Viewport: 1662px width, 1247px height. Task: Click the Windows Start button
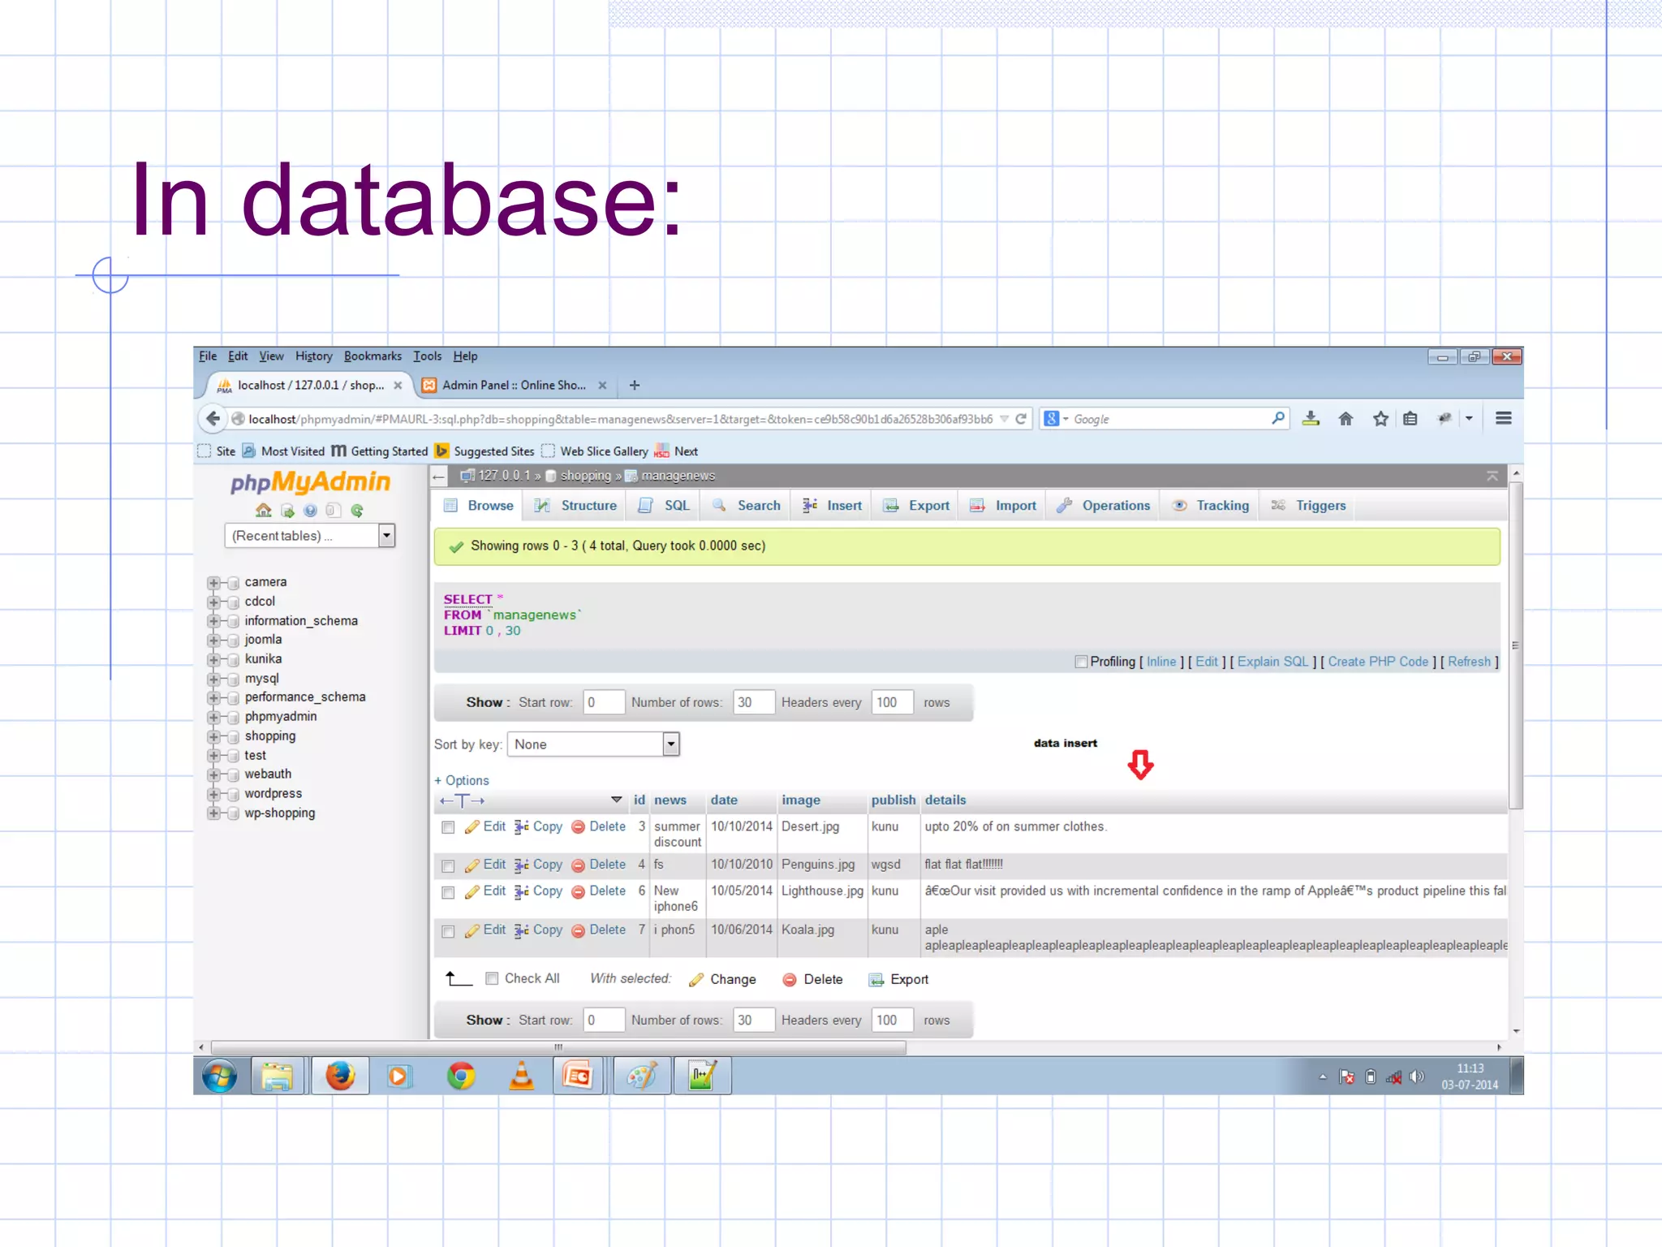[x=220, y=1077]
